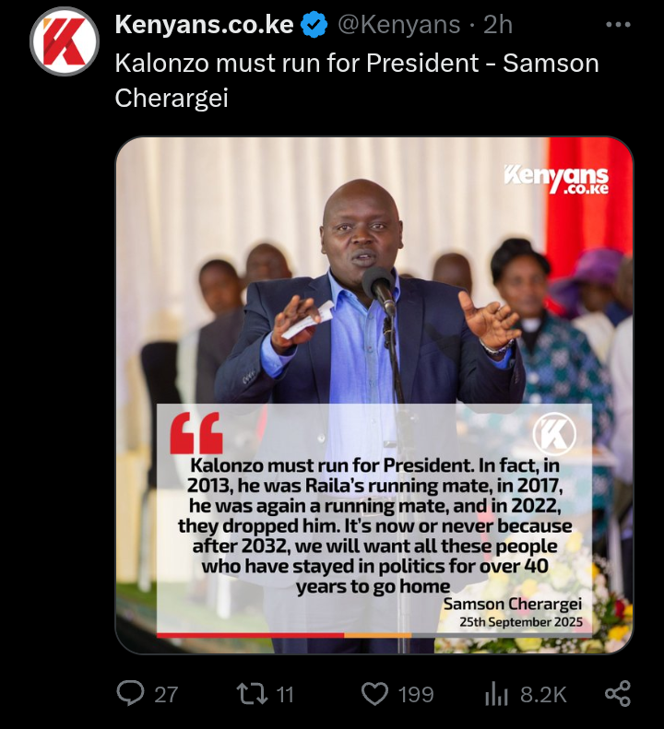Viewport: 664px width, 729px height.
Task: Click the reply speech bubble icon
Action: tap(130, 693)
